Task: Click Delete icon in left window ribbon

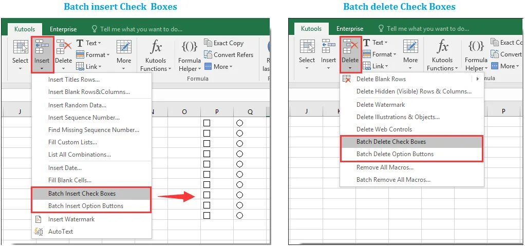Action: pos(64,47)
